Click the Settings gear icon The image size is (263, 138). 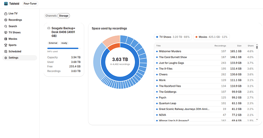(x=6, y=58)
